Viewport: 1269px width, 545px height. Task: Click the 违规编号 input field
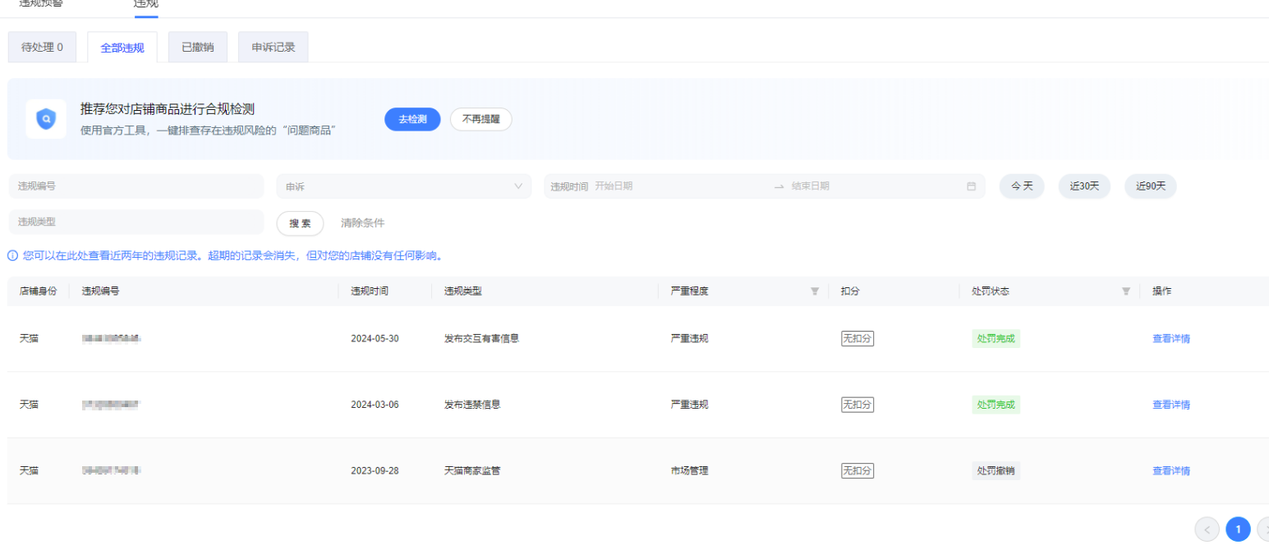[x=136, y=186]
